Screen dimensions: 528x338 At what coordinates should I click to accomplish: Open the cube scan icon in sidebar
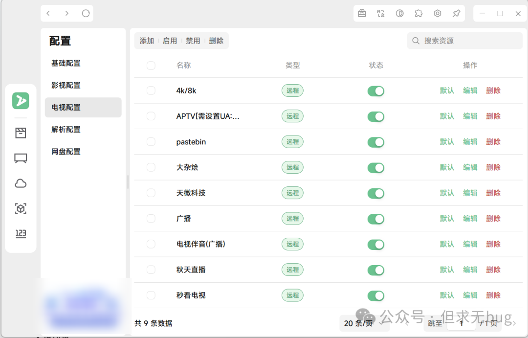(21, 209)
